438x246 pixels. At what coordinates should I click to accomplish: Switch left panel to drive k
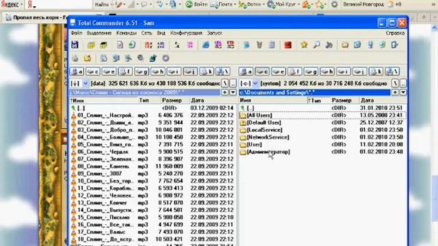tap(207, 72)
